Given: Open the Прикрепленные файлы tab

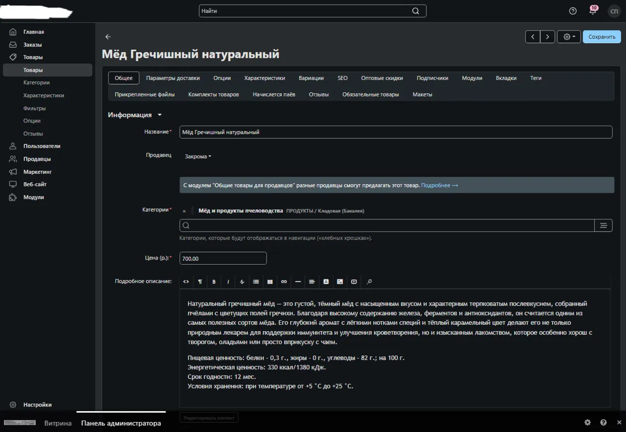Looking at the screenshot, I should tap(145, 94).
